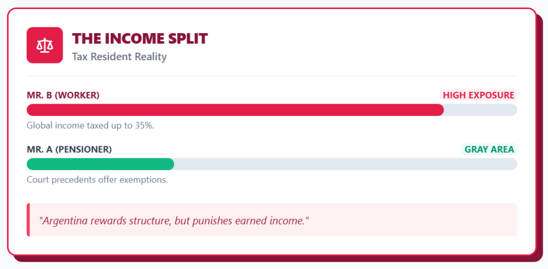Select the "MR. B (WORKER)" label
The width and height of the screenshot is (548, 269).
pyautogui.click(x=63, y=96)
